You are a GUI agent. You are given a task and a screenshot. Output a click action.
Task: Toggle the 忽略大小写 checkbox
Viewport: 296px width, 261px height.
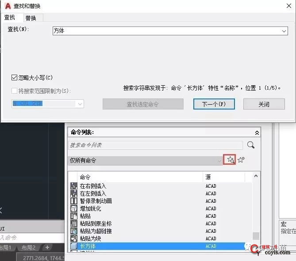(14, 77)
